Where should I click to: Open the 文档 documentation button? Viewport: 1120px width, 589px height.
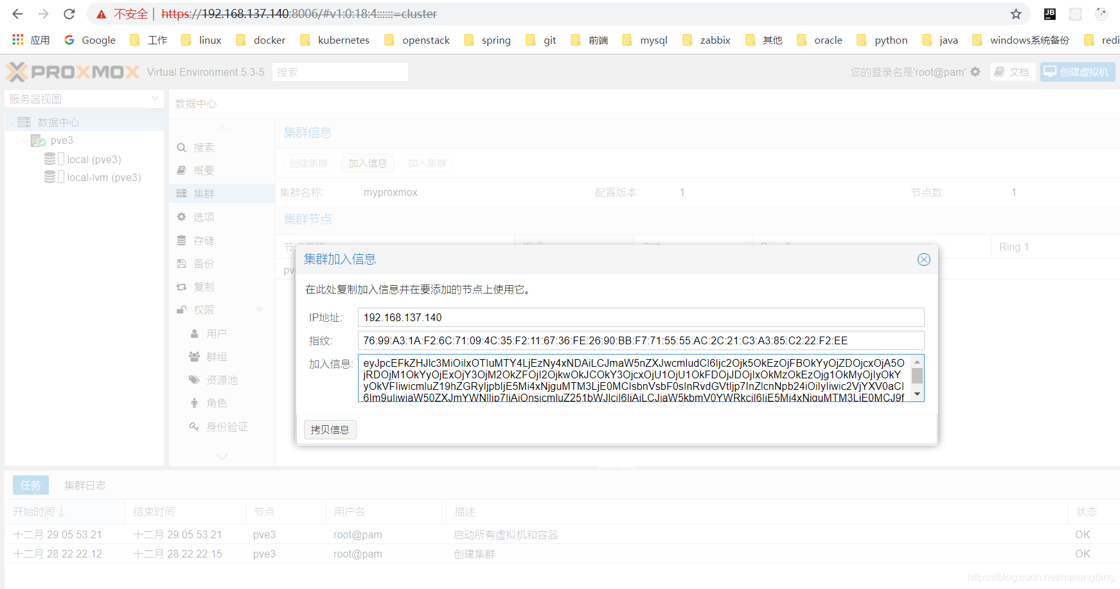[x=1012, y=72]
